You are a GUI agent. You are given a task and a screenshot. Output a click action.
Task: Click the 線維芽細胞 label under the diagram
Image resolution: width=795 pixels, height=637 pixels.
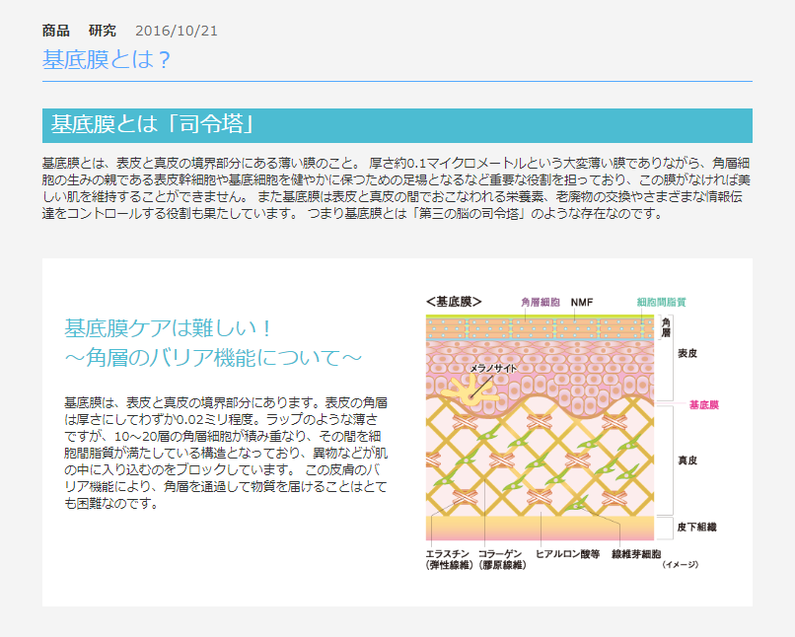(x=633, y=554)
